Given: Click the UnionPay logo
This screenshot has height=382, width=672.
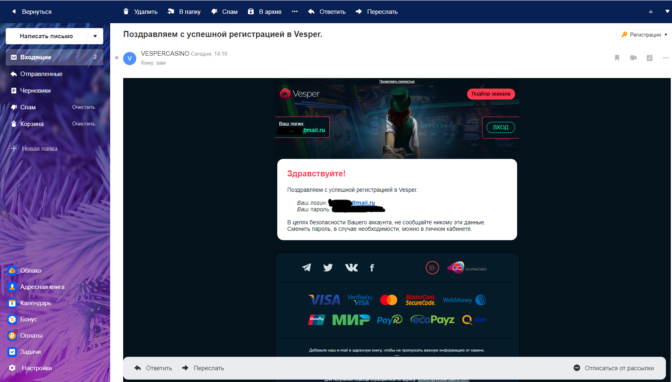Looking at the screenshot, I should pyautogui.click(x=317, y=320).
